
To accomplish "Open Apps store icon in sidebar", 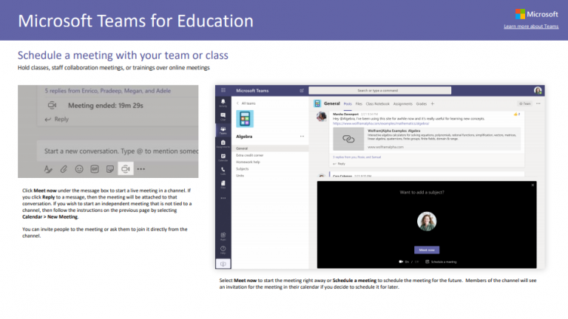I will pos(223,236).
